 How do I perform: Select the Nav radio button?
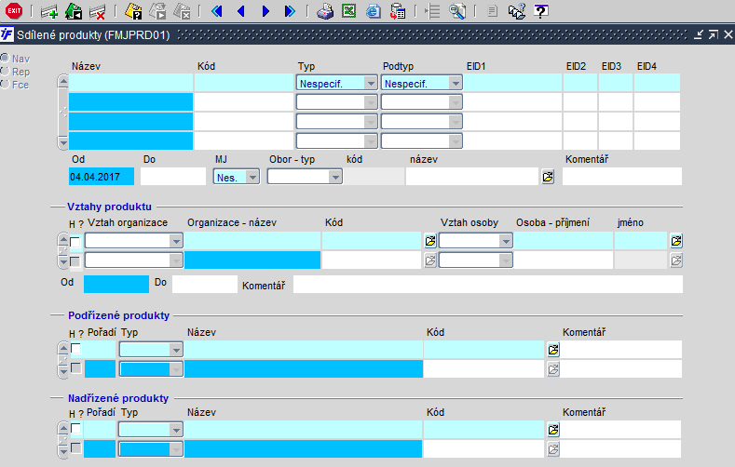pyautogui.click(x=6, y=58)
